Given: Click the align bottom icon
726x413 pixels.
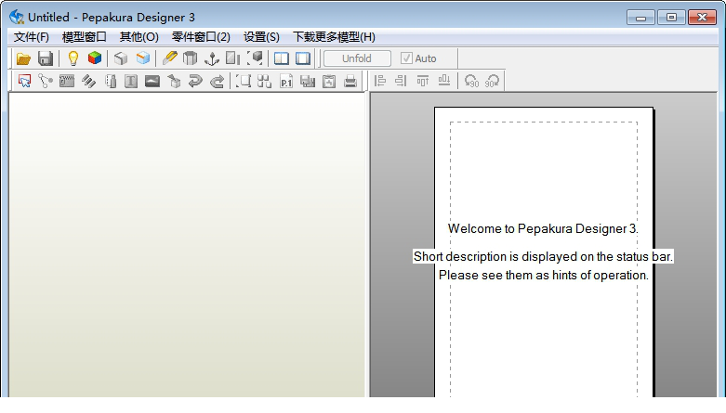Looking at the screenshot, I should (x=444, y=81).
